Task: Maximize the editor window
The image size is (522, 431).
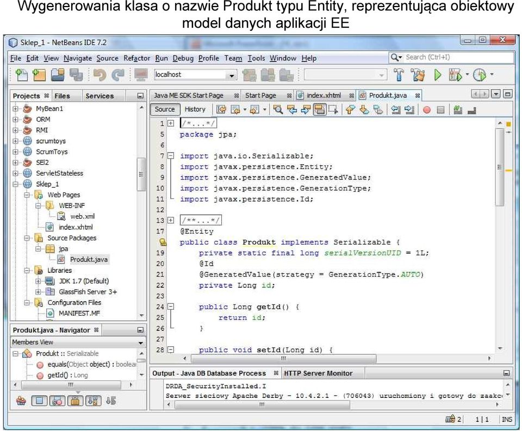Action: click(x=507, y=94)
